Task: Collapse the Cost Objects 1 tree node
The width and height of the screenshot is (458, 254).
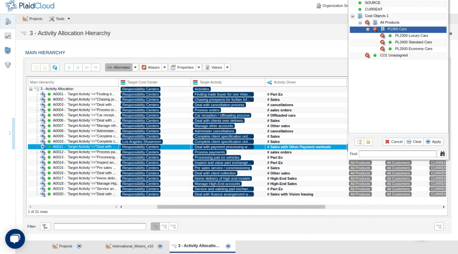Action: [352, 16]
